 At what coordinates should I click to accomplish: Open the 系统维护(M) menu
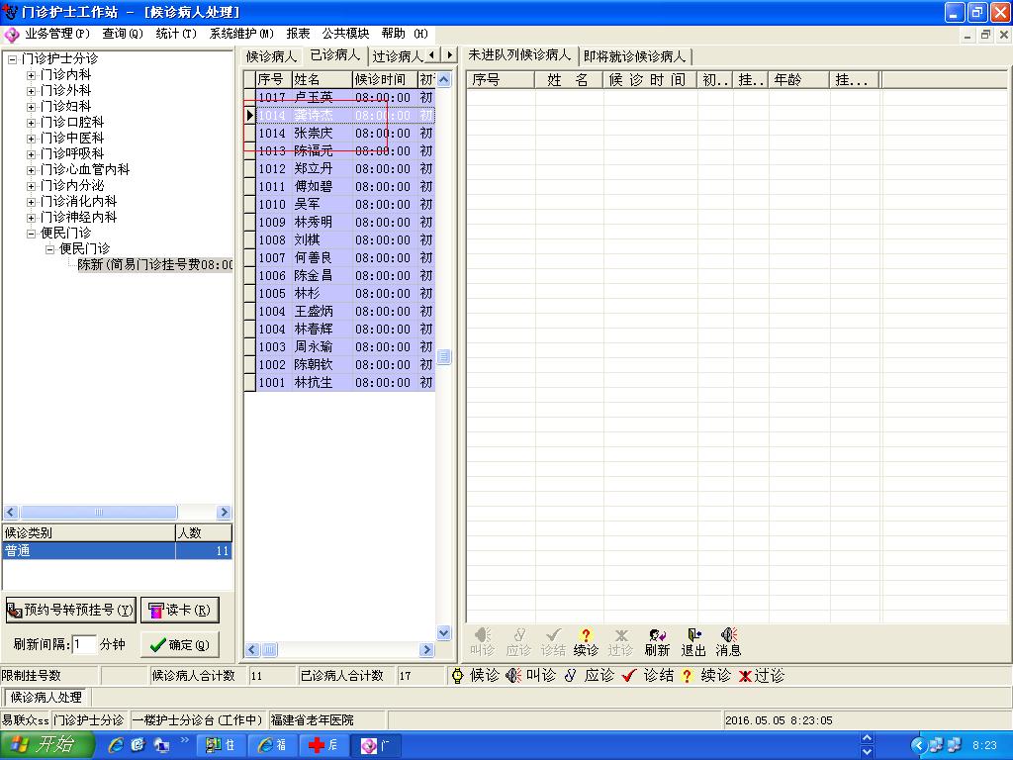coord(241,34)
